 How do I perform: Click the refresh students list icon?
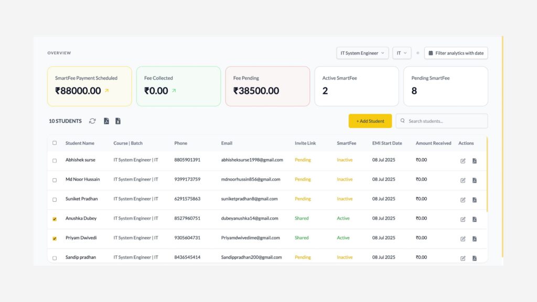[92, 121]
